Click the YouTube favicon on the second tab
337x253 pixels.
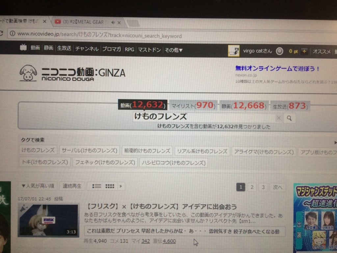(58, 21)
